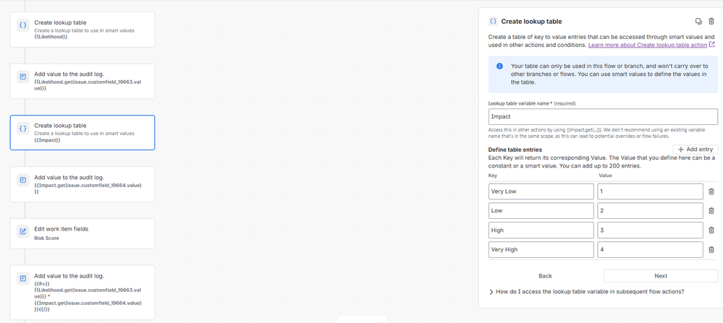
Task: Click the Key column label
Action: tap(492, 176)
